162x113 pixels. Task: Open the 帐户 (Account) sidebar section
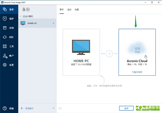coord(9,56)
